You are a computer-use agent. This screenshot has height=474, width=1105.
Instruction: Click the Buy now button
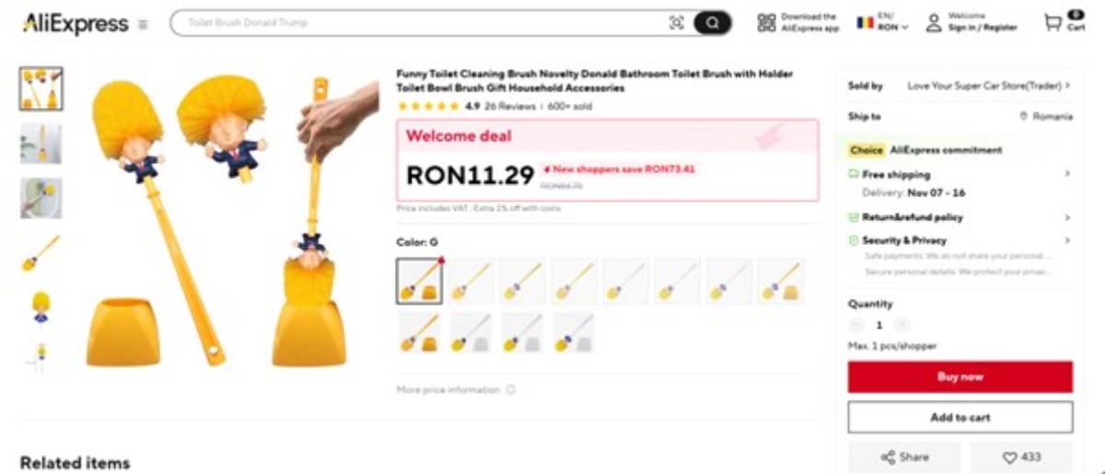(960, 376)
